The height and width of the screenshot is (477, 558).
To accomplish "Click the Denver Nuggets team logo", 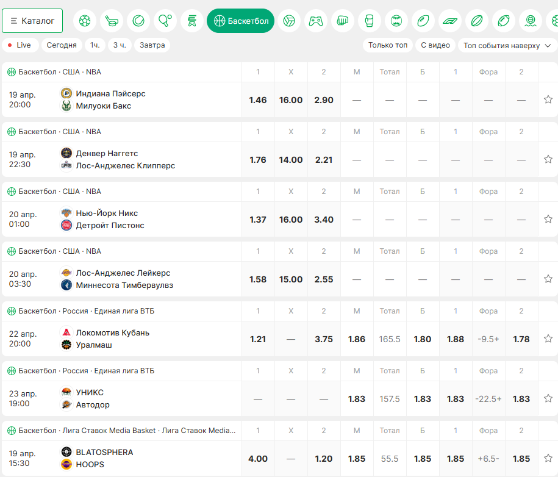I will tap(66, 153).
